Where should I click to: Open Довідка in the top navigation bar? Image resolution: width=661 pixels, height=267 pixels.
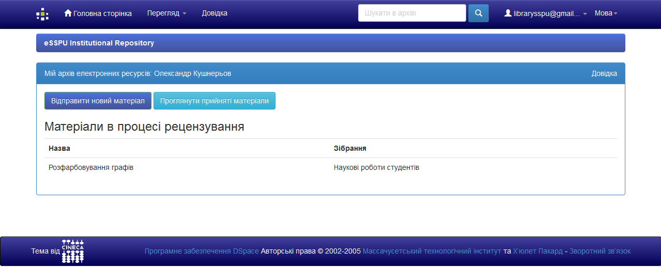tap(214, 13)
